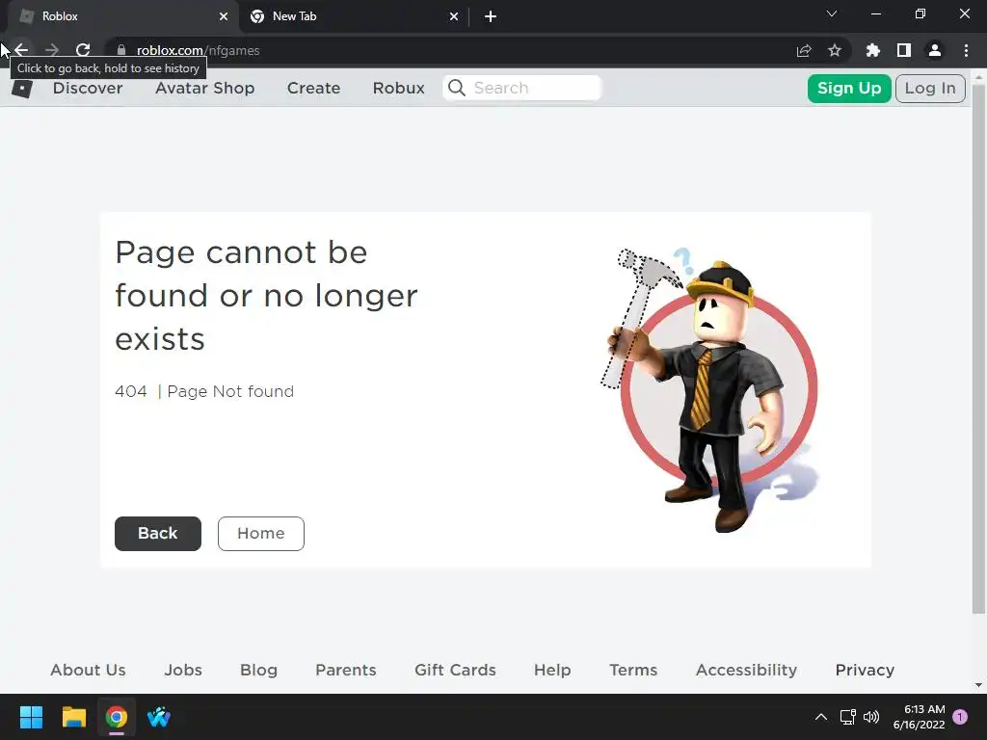Open the Extensions puzzle icon
The image size is (987, 740).
click(x=873, y=50)
